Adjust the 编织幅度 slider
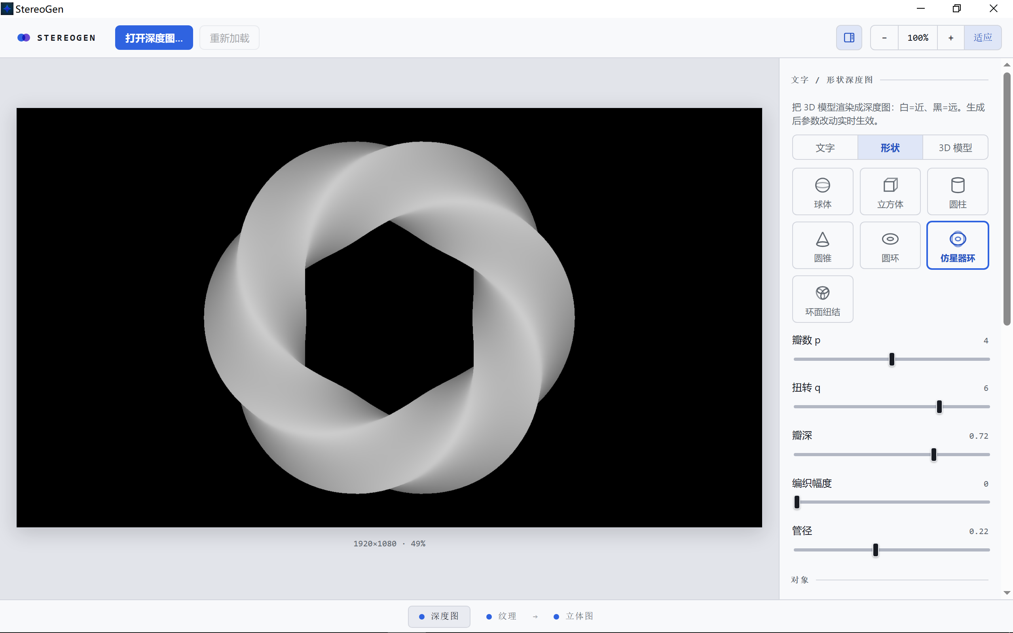 coord(892,502)
